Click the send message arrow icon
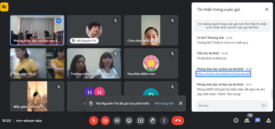275x129 pixels. click(x=264, y=105)
